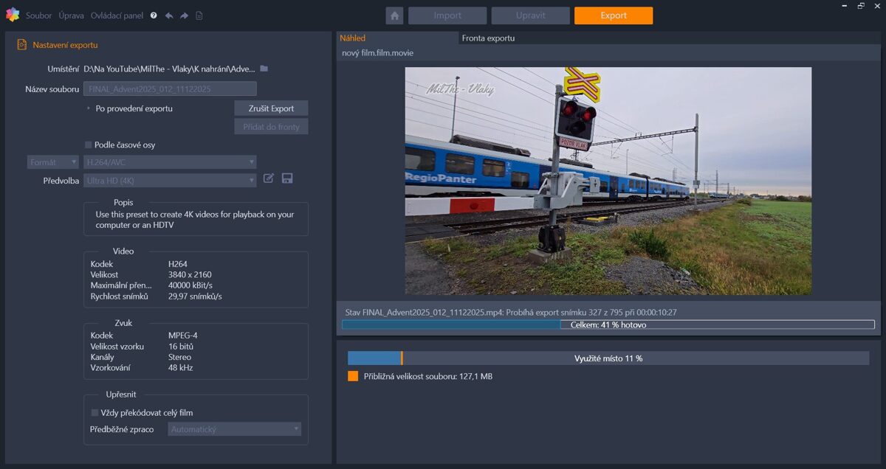Save the preset with the floppy disk icon
The image size is (886, 469).
coord(287,178)
